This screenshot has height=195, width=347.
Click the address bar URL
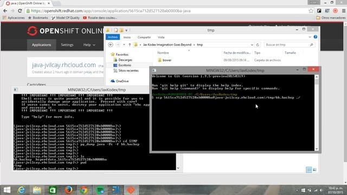click(x=111, y=11)
